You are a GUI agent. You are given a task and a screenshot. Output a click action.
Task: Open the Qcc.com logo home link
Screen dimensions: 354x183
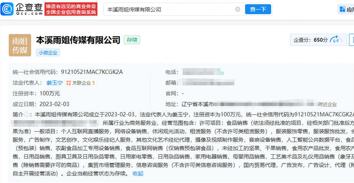(22, 9)
